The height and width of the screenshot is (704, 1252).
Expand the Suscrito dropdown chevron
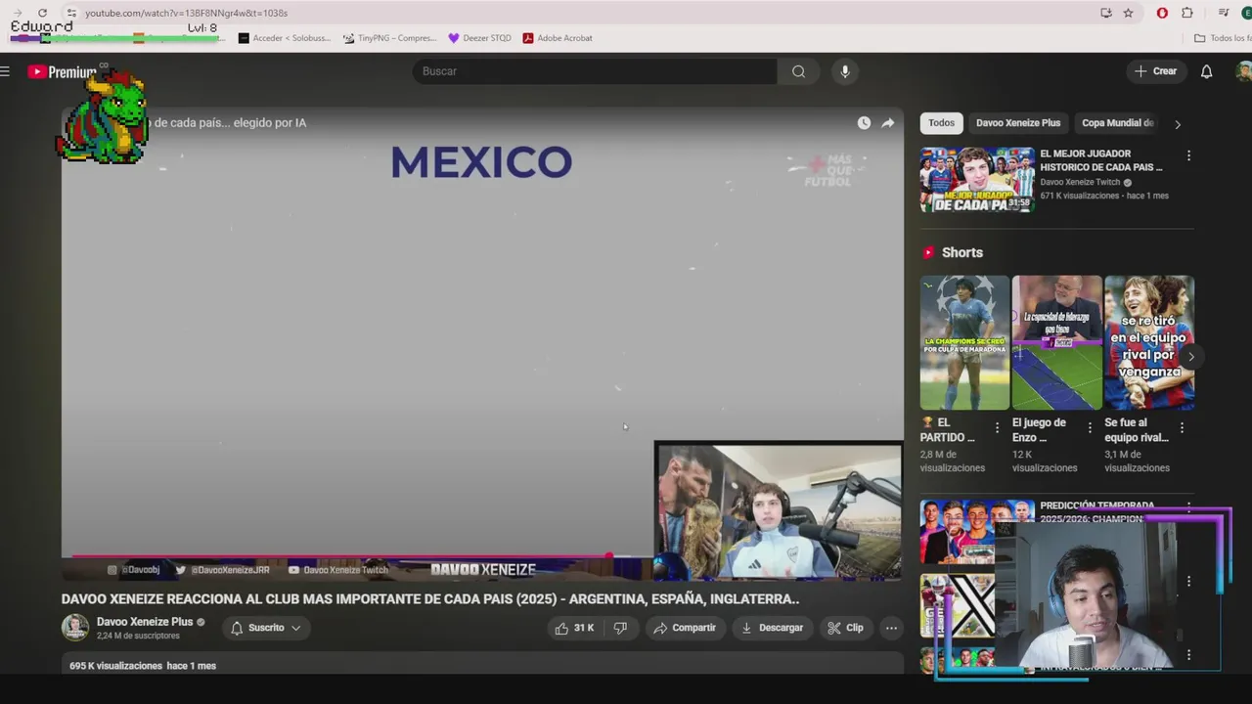coord(295,628)
